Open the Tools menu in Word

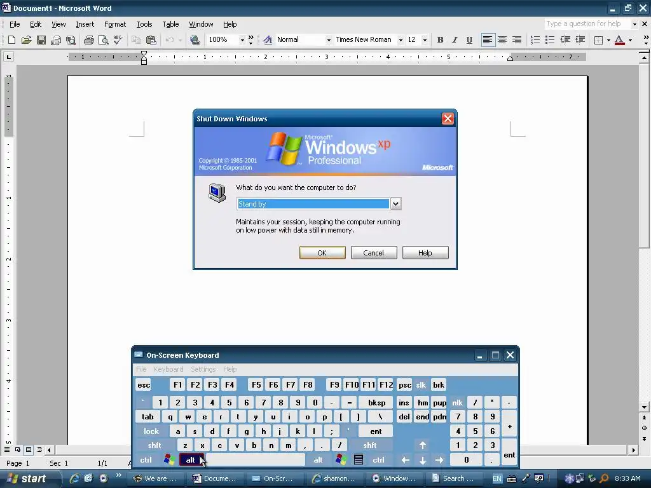(144, 24)
